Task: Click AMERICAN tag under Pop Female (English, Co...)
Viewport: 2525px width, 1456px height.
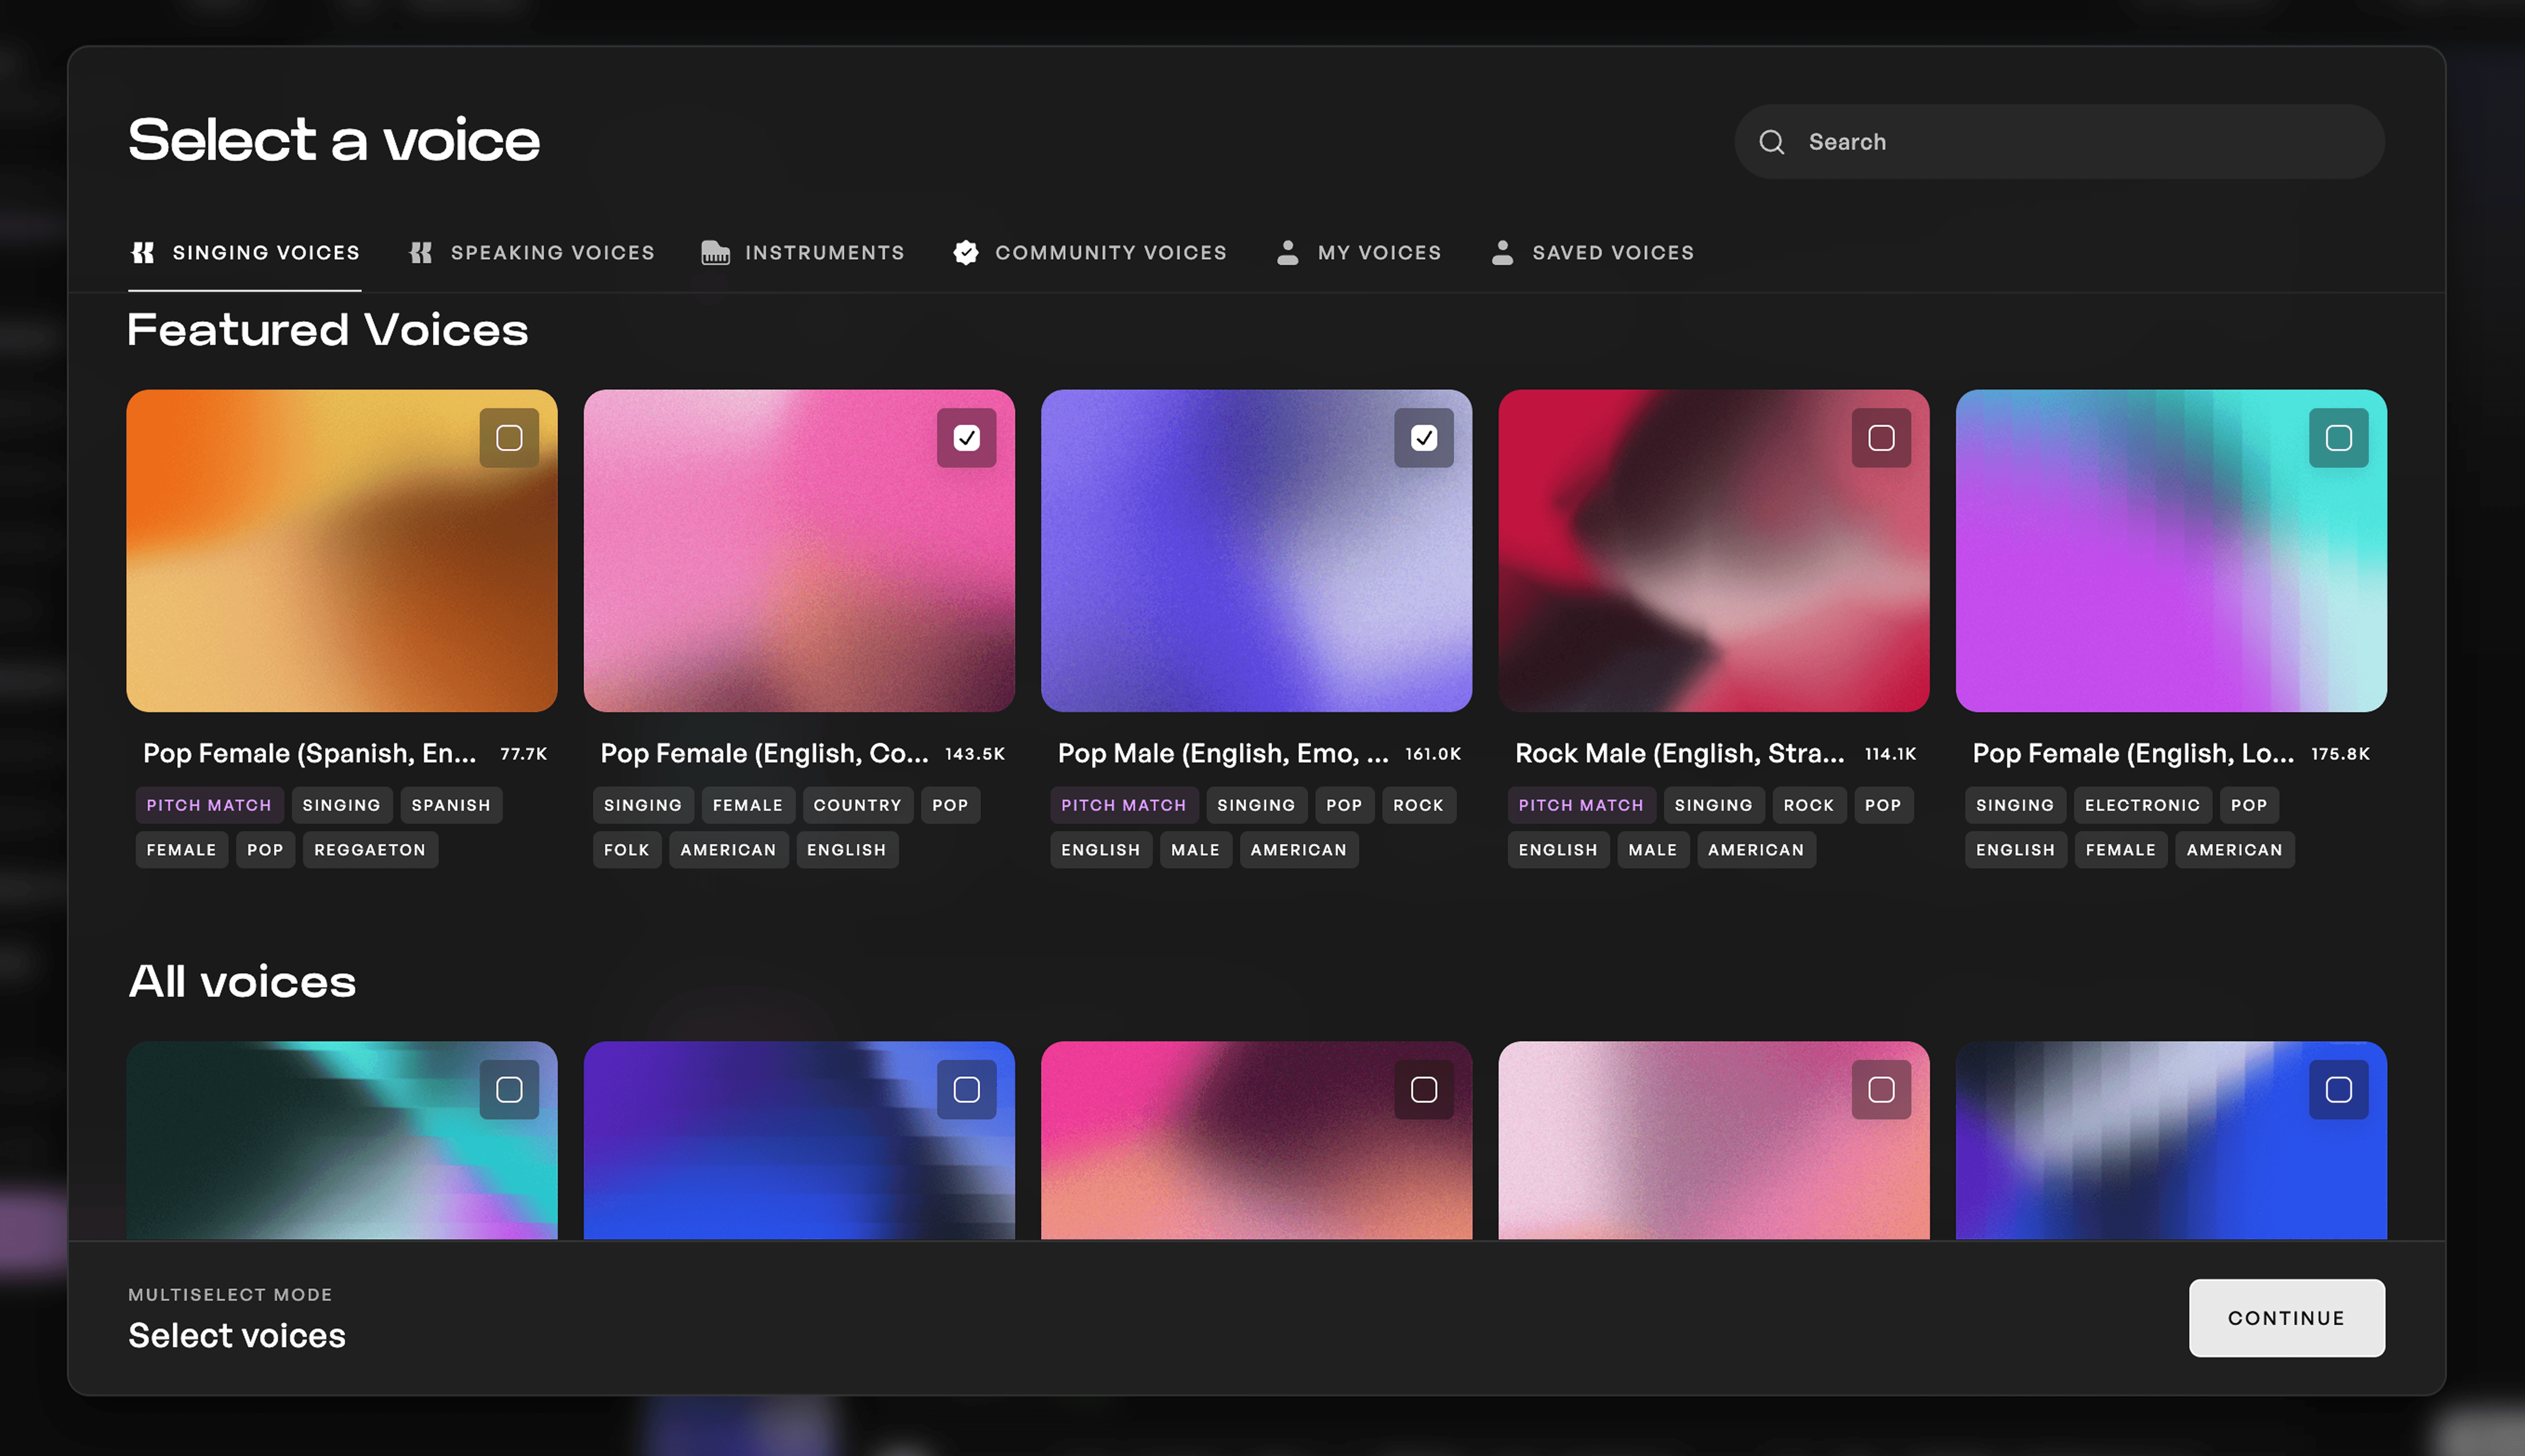Action: pos(729,850)
